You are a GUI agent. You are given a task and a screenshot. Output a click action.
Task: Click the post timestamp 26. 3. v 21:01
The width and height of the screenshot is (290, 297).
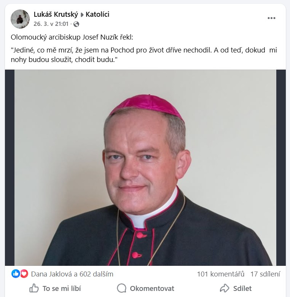pyautogui.click(x=51, y=24)
